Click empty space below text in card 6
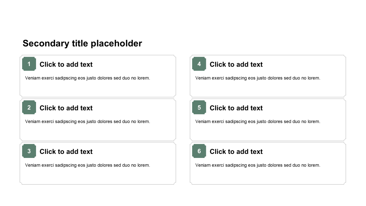The image size is (366, 206). coord(268,177)
